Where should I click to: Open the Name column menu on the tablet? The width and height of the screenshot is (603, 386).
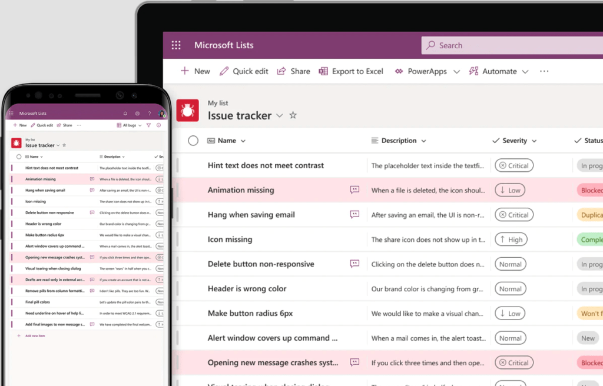pyautogui.click(x=243, y=141)
